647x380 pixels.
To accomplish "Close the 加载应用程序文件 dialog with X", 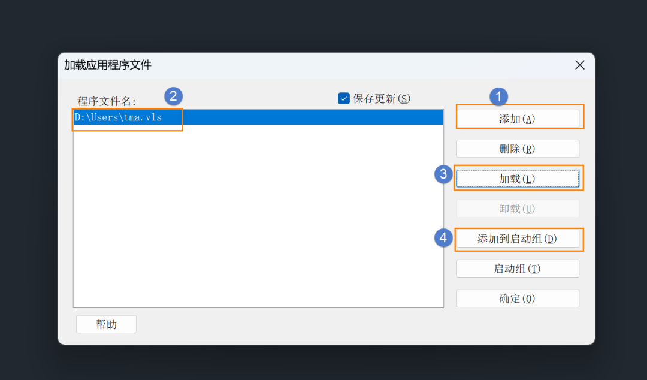I will pos(580,65).
